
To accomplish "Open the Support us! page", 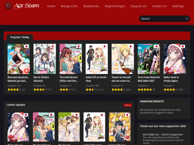I will pyautogui.click(x=138, y=6).
